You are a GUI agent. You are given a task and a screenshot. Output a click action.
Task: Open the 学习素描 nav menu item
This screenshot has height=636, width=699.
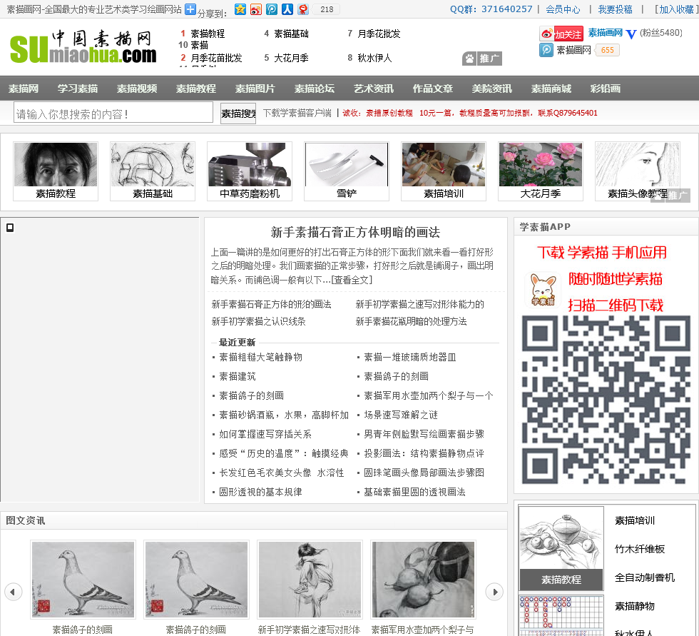click(78, 89)
